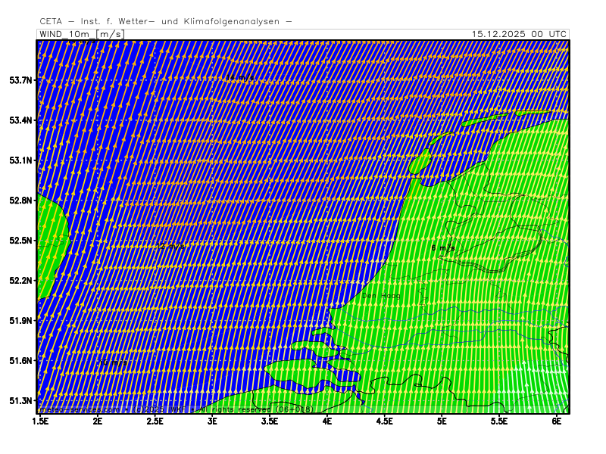606x454 pixels.
Task: Click the "15.12.2025 00 UTC" timestamp
Action: click(x=518, y=34)
